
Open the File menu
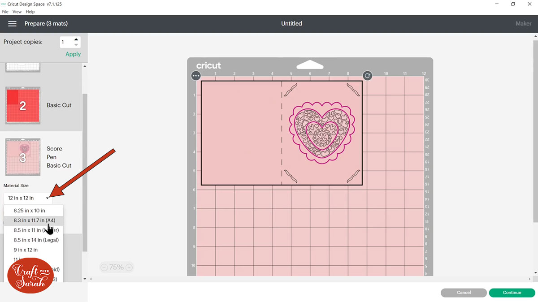click(5, 12)
